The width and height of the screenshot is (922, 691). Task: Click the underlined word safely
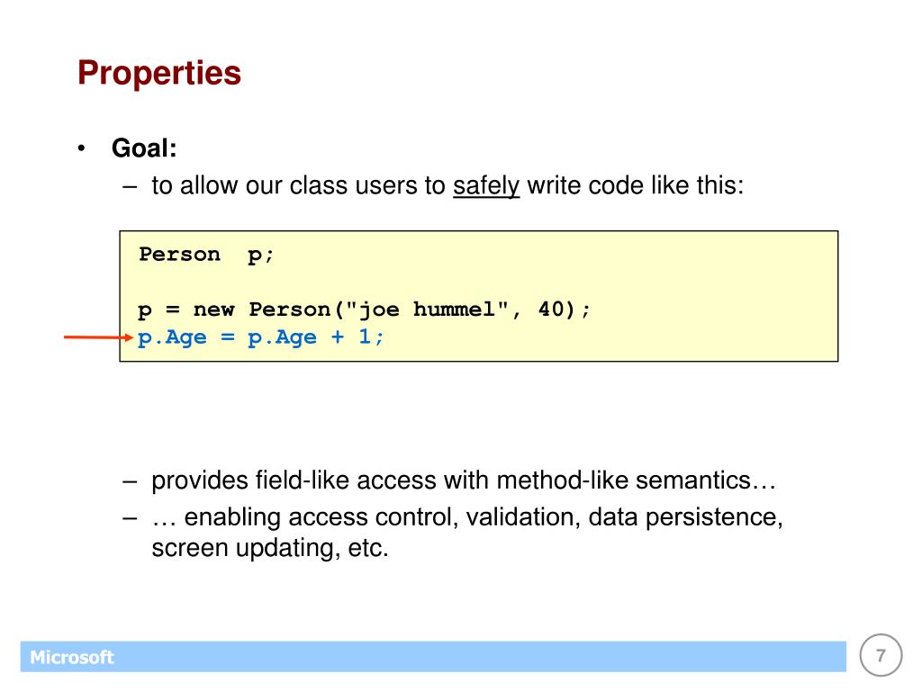click(486, 186)
